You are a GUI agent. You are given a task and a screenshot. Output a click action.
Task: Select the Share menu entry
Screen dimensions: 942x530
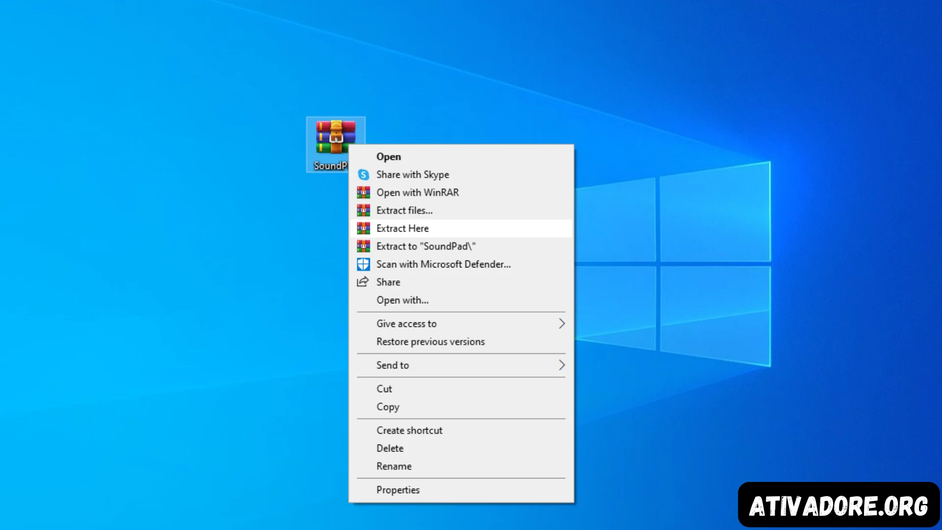(461, 282)
